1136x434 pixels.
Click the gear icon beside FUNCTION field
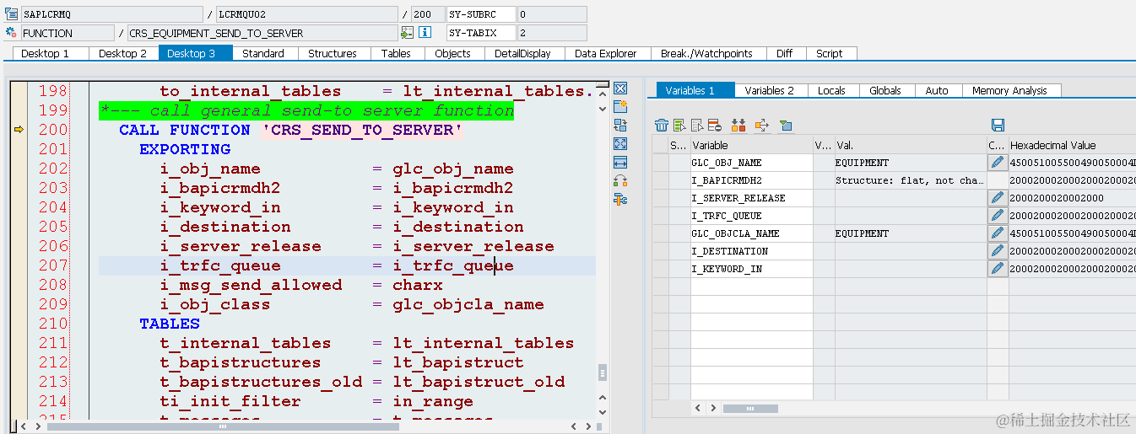point(11,33)
